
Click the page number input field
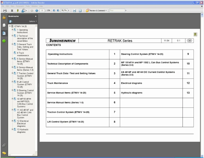coord(42,10)
